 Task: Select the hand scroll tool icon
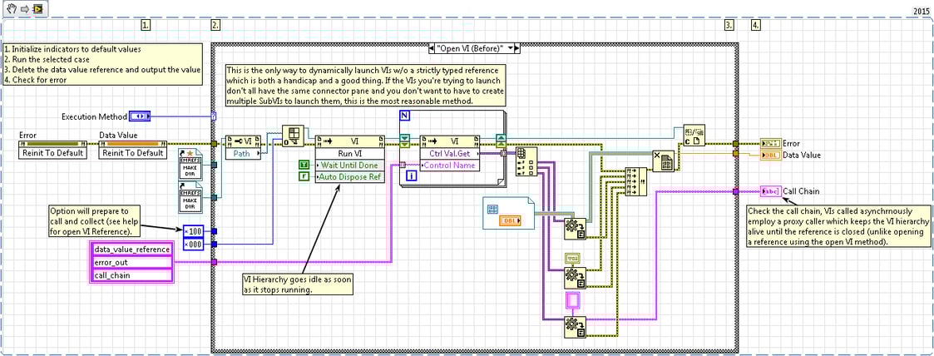(x=11, y=7)
